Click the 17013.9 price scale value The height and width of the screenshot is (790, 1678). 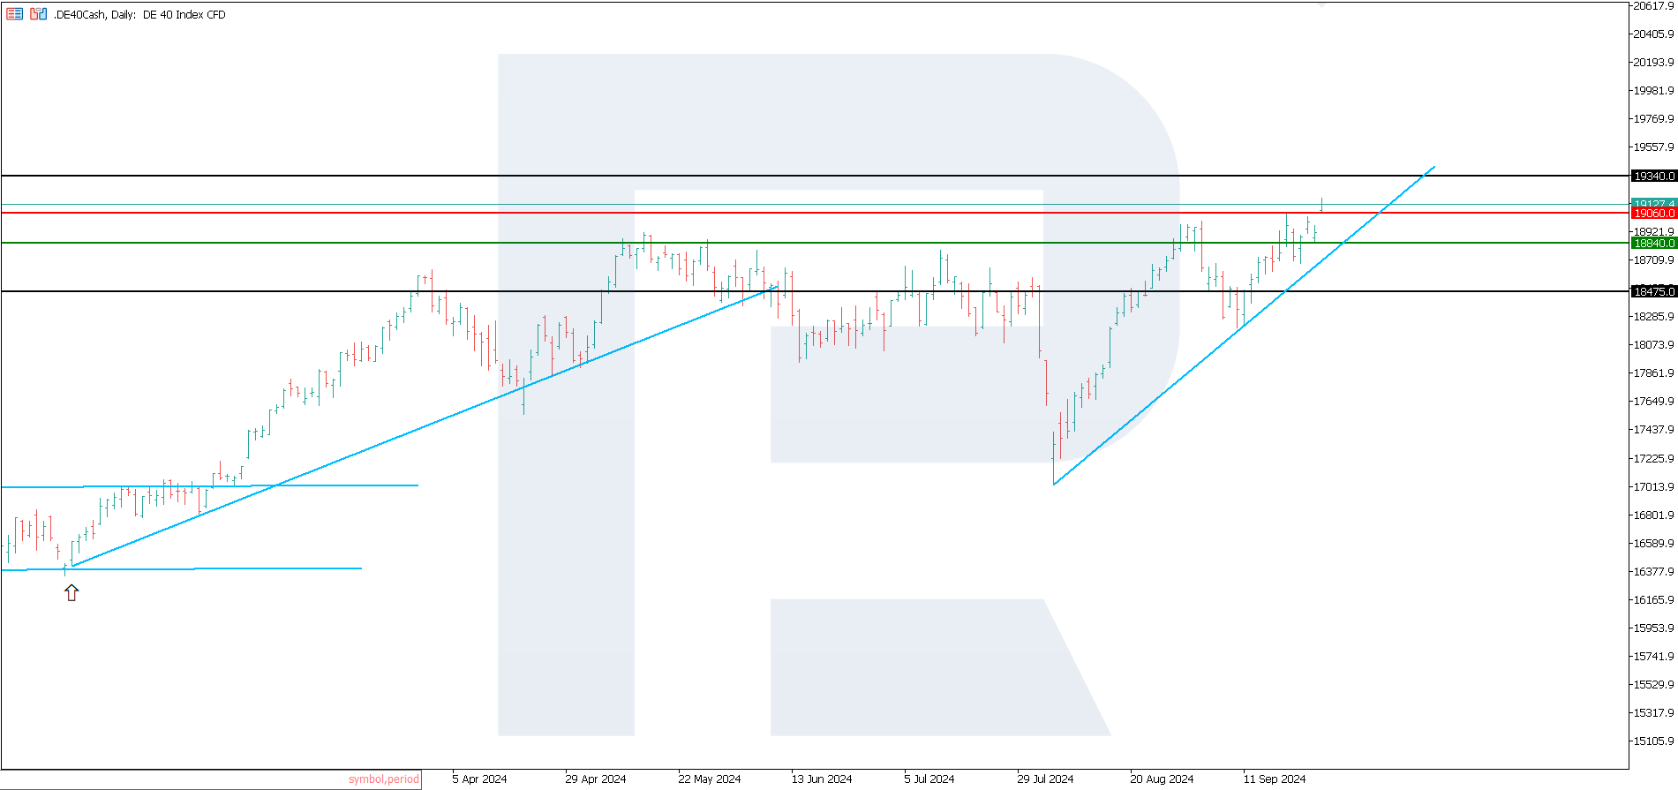coord(1653,487)
